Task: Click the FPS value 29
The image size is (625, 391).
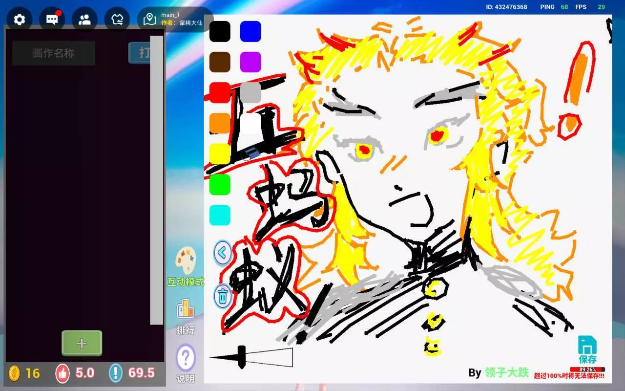Action: pyautogui.click(x=602, y=7)
